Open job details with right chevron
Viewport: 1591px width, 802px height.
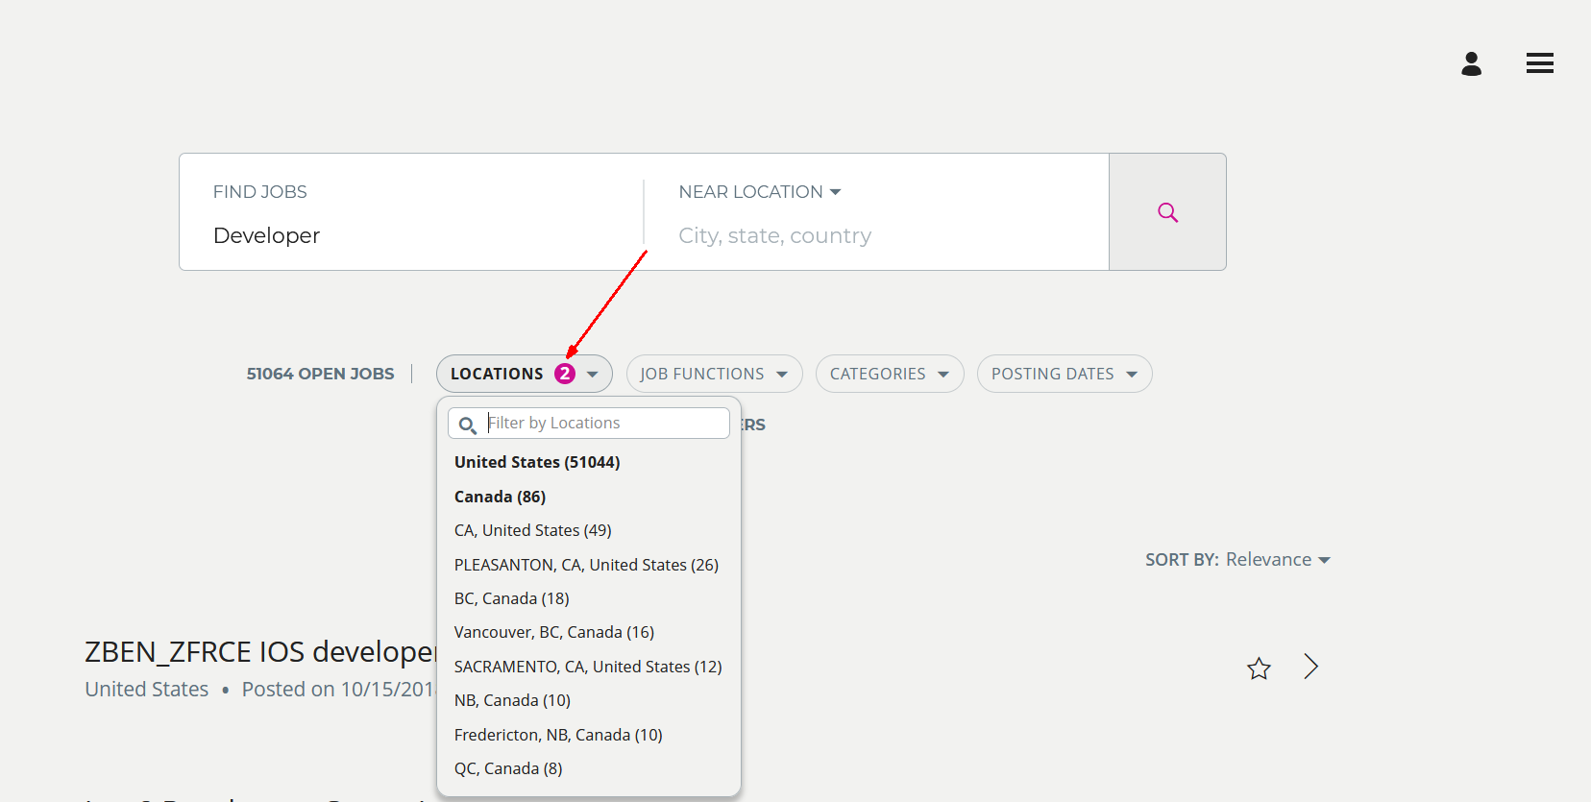pyautogui.click(x=1311, y=667)
